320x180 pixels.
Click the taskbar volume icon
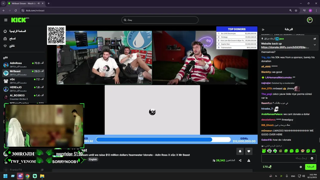click(303, 176)
